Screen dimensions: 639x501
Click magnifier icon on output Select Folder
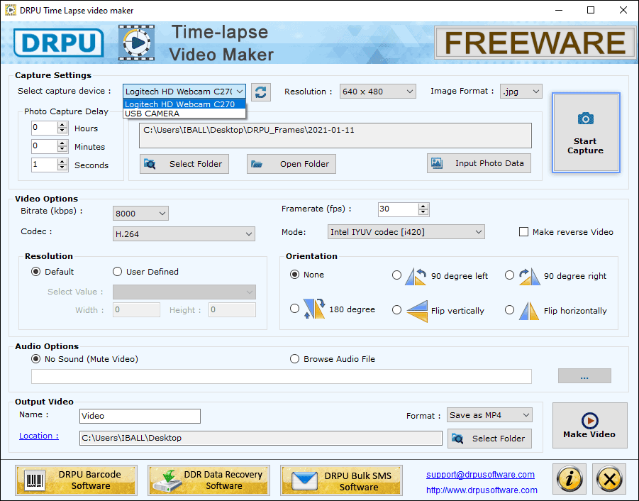click(x=457, y=439)
